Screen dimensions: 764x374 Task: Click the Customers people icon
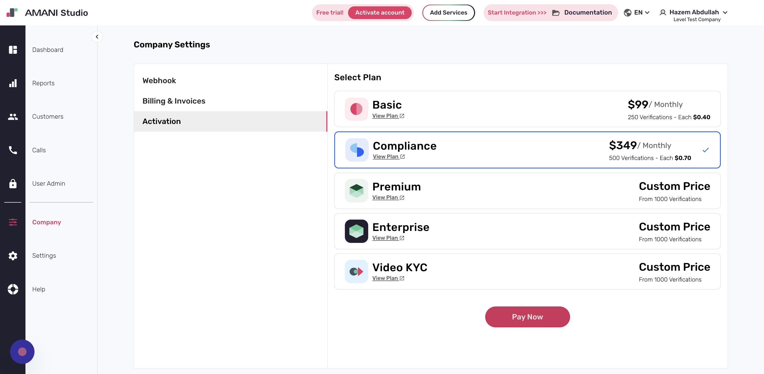point(13,117)
